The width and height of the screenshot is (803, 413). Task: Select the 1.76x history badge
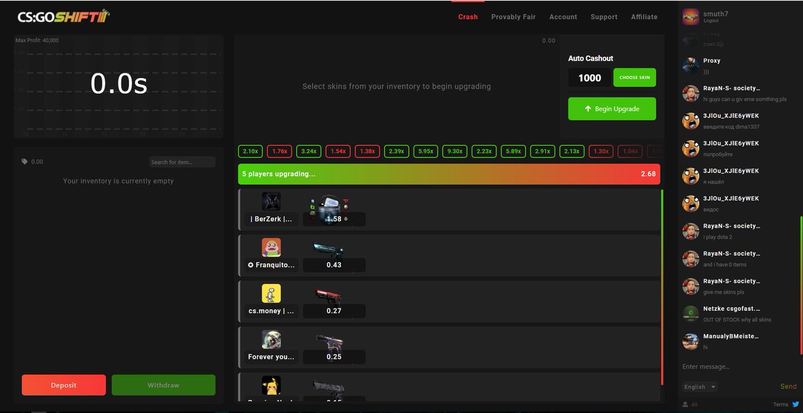[x=280, y=152]
